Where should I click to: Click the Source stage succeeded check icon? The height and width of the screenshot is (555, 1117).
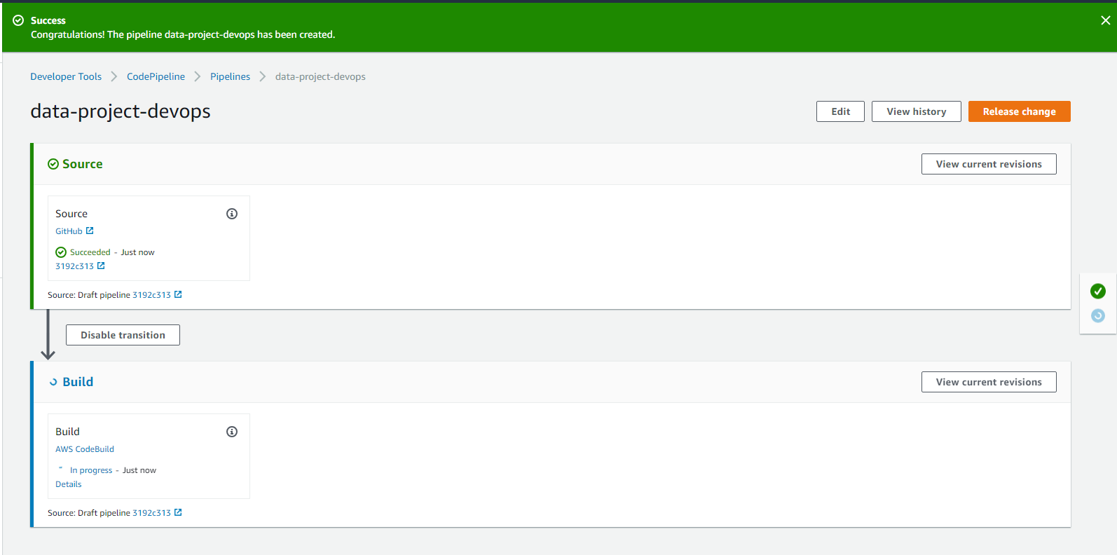click(53, 164)
